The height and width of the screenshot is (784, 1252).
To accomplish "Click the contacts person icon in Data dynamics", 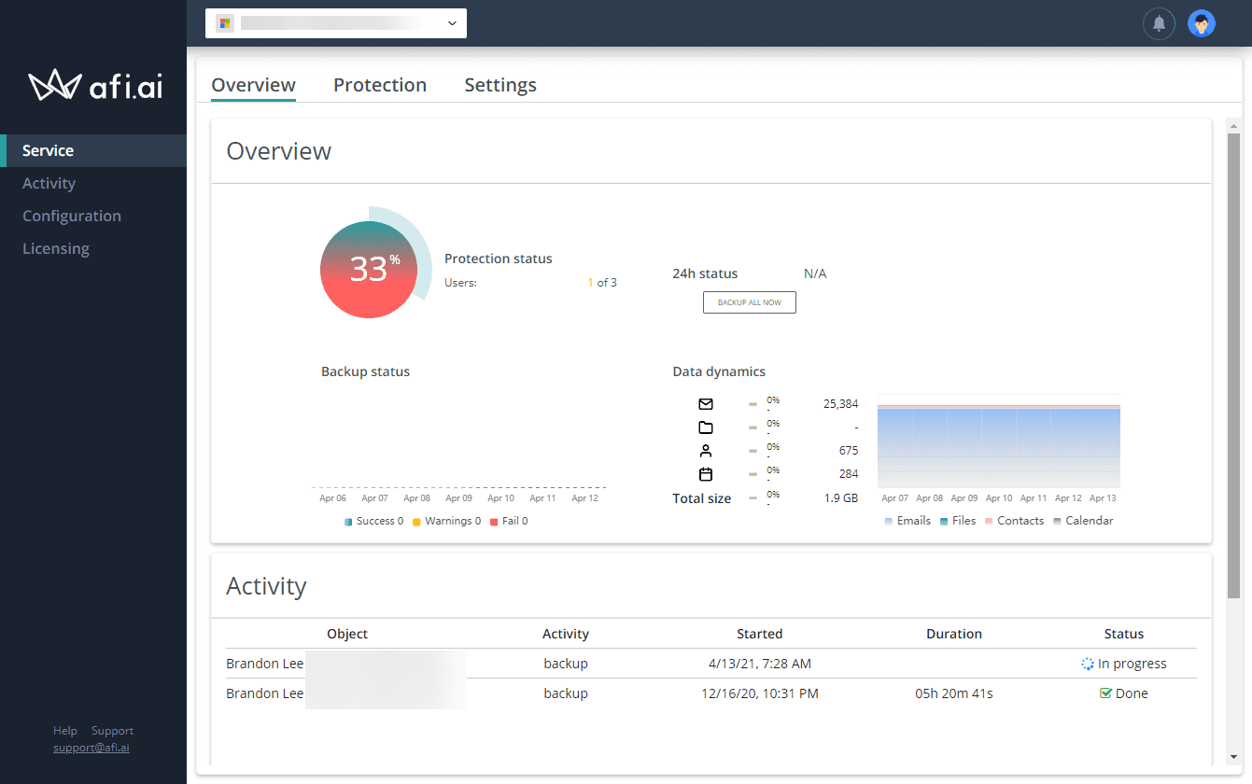I will point(706,450).
